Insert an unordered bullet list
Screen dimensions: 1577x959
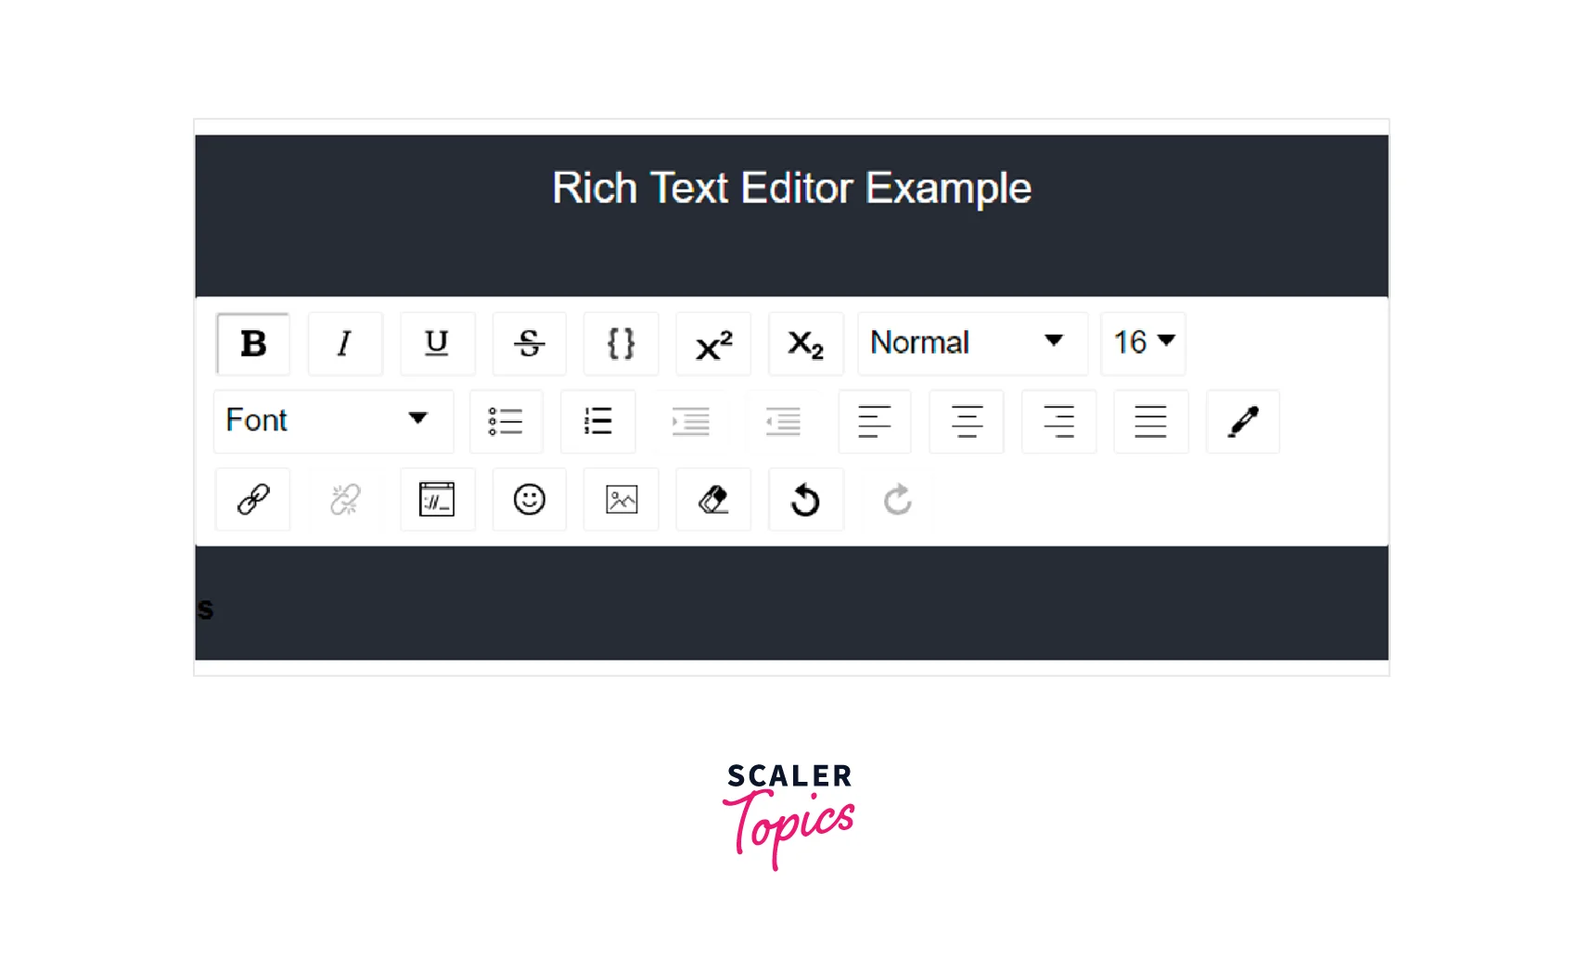(x=506, y=421)
